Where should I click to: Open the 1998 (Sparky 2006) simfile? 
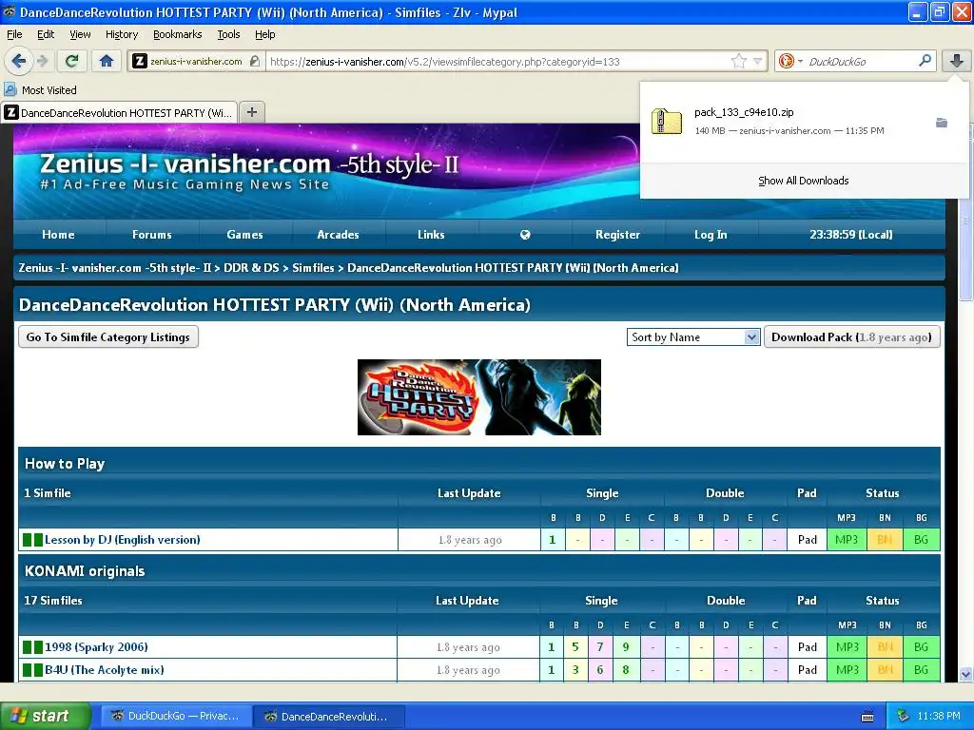(96, 646)
